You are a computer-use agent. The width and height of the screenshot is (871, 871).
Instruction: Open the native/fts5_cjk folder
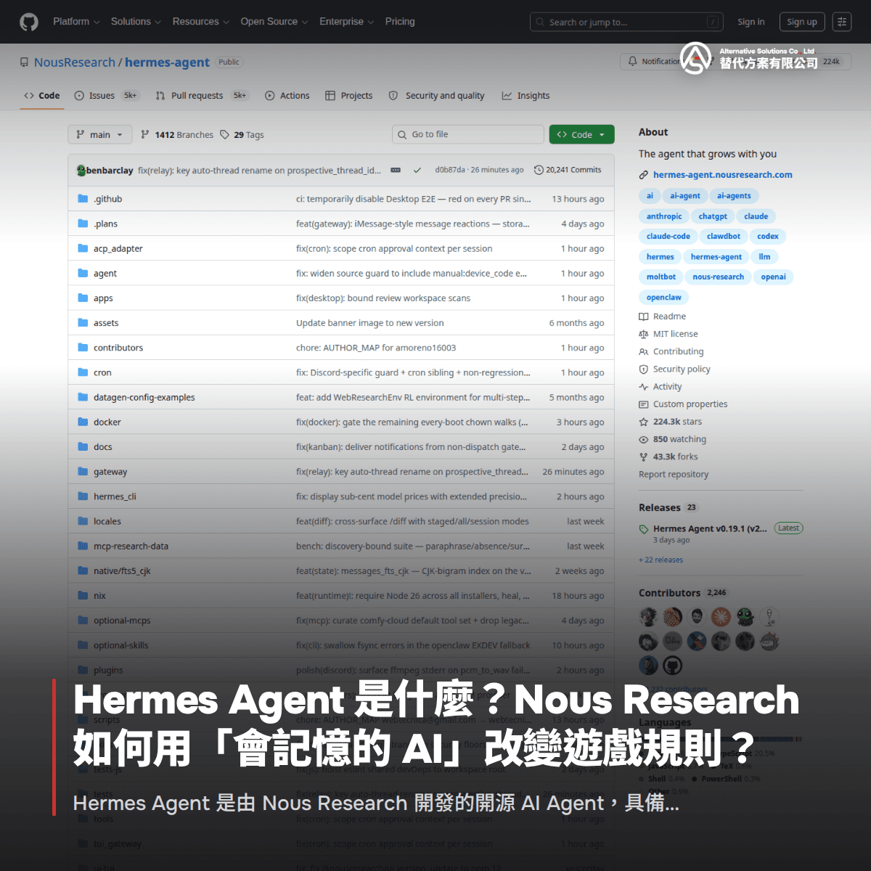(x=122, y=571)
